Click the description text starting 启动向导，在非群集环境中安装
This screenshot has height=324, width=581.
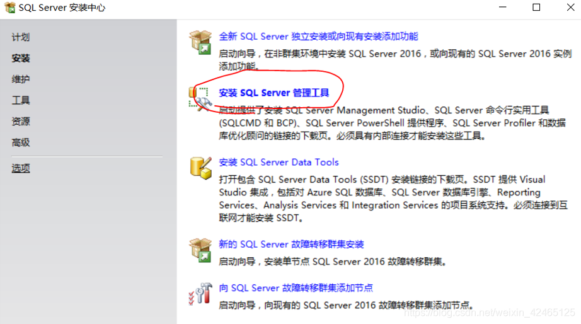[x=395, y=60]
